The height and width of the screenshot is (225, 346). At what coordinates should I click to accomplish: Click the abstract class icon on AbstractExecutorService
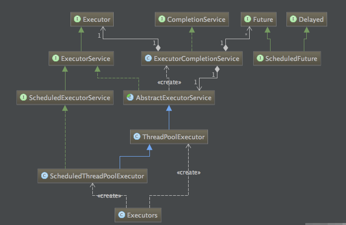coord(130,98)
